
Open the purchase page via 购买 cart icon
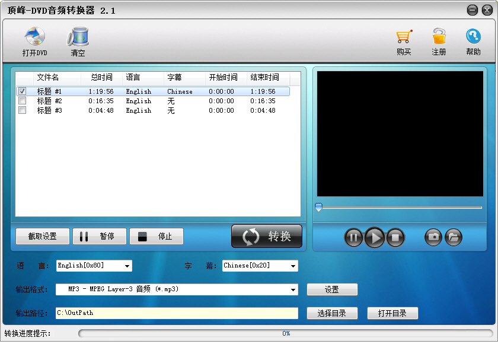pos(406,42)
